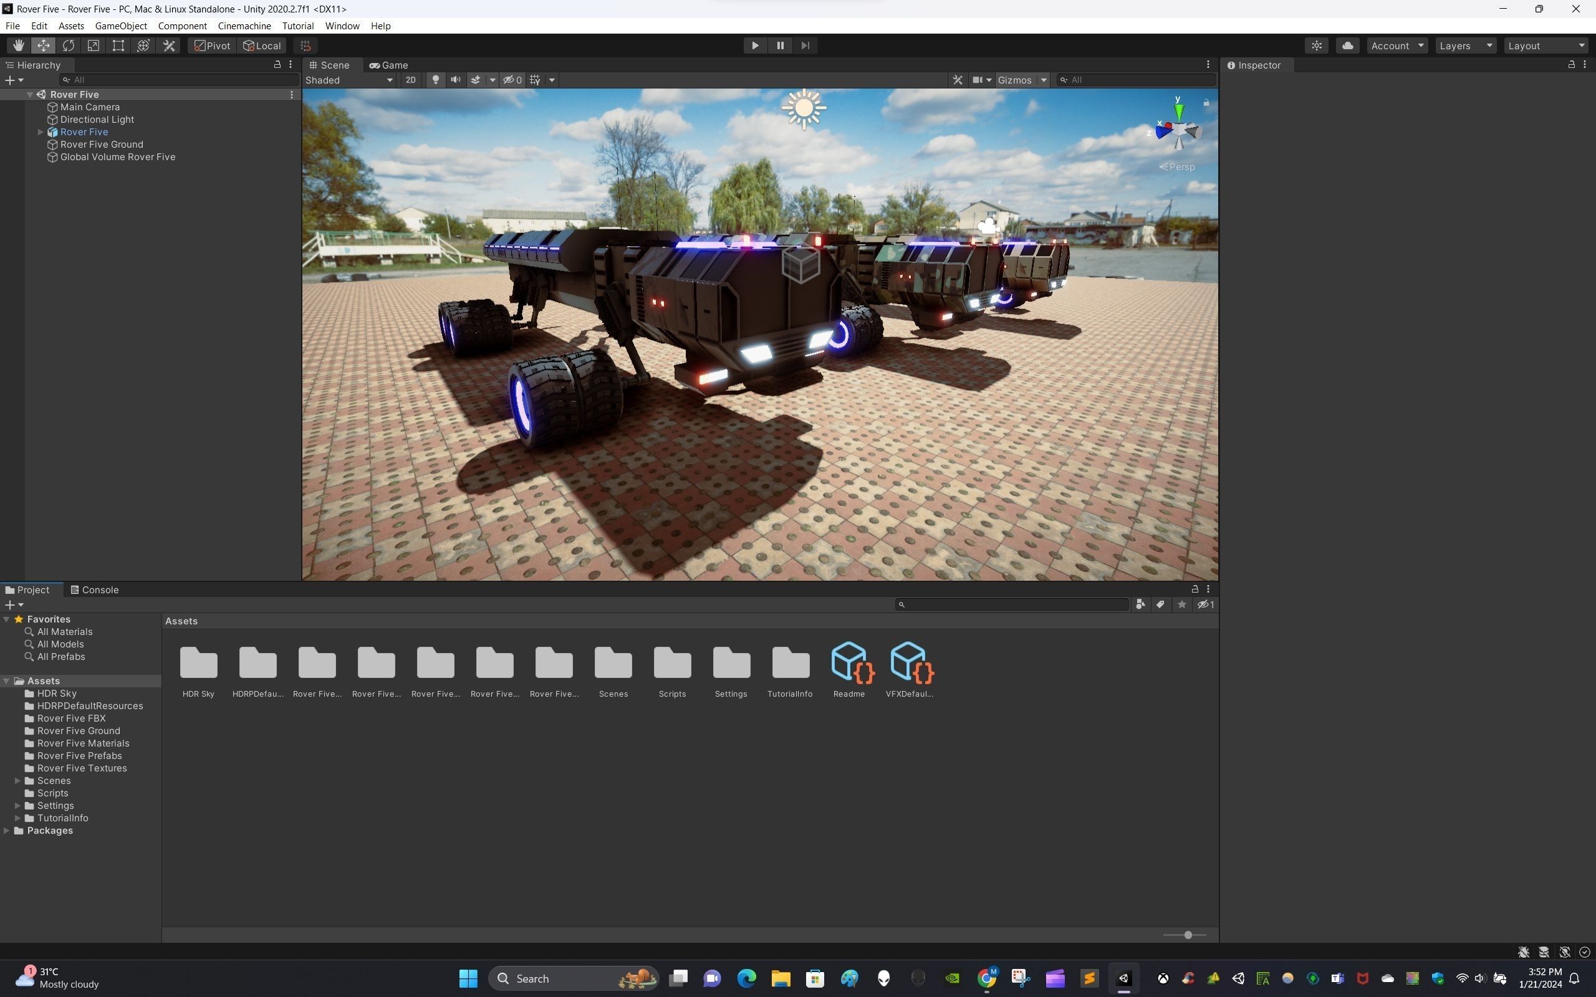Screen dimensions: 1596x997
Task: Toggle scene lighting bulb button
Action: pyautogui.click(x=435, y=80)
